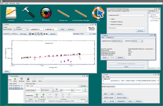Open the Fitting Tool ruler icon
The image size is (163, 106).
(x=63, y=14)
